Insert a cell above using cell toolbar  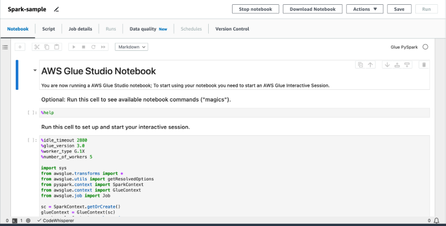click(397, 65)
